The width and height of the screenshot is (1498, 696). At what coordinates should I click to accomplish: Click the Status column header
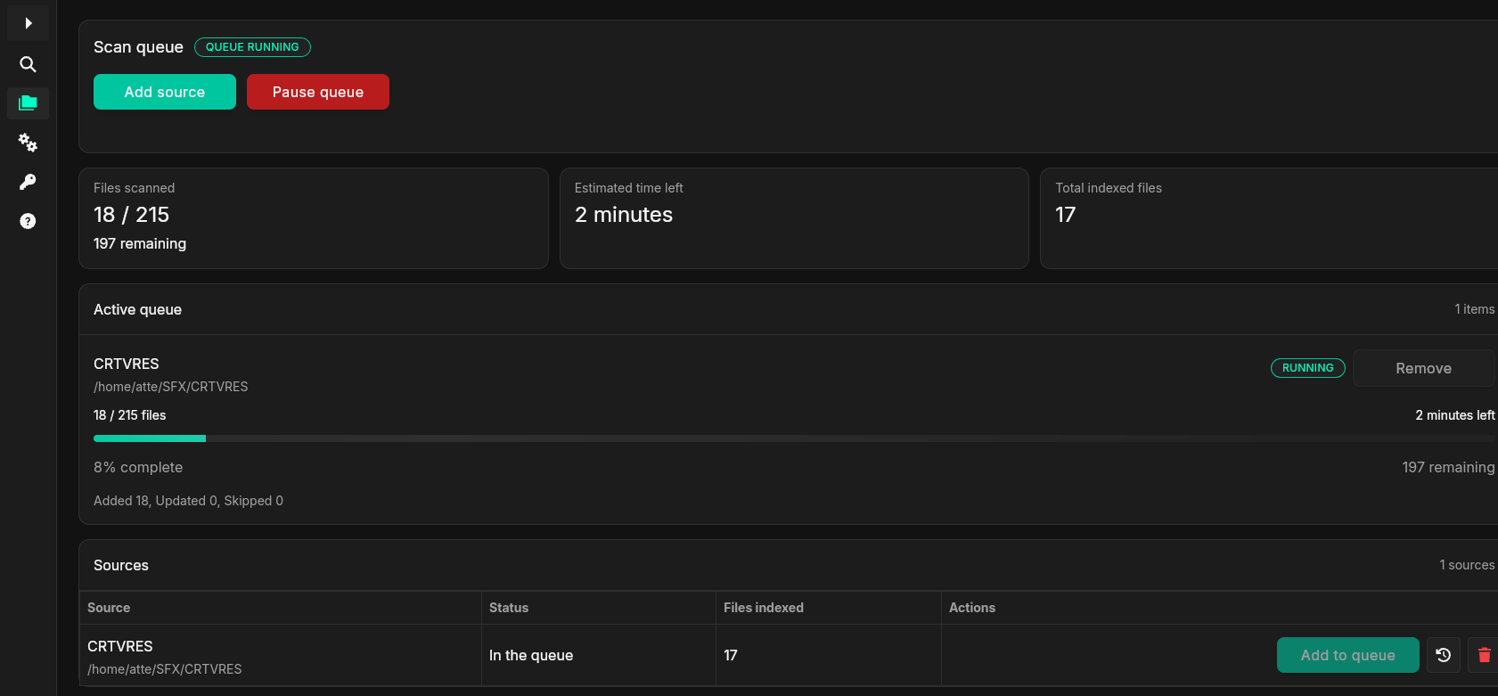coord(509,608)
